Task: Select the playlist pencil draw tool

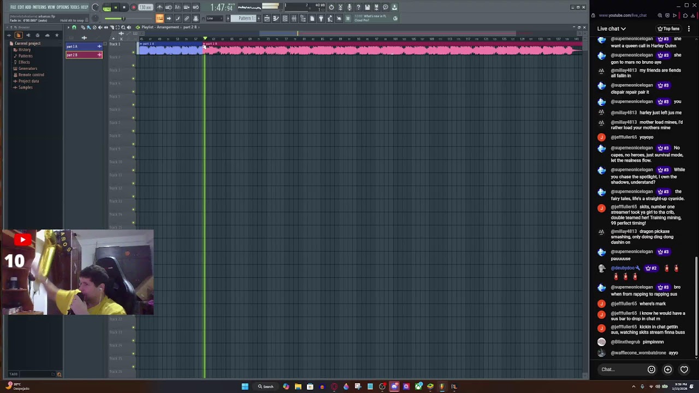Action: coord(82,27)
